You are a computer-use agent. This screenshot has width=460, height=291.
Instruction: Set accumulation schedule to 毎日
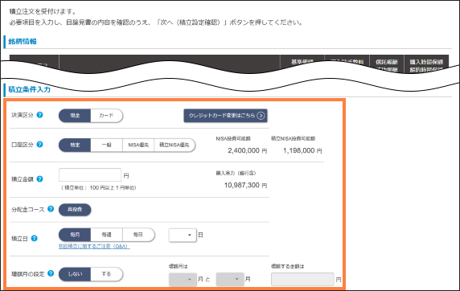point(138,235)
